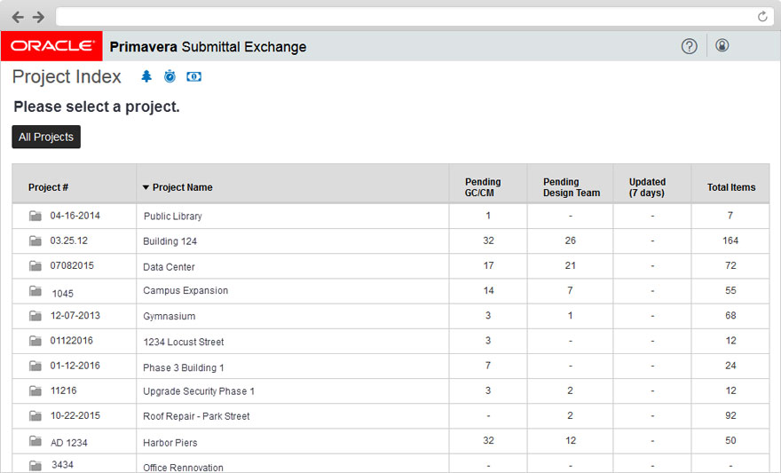The height and width of the screenshot is (473, 781).
Task: Click the tree icon beside Project Index
Action: (x=147, y=77)
